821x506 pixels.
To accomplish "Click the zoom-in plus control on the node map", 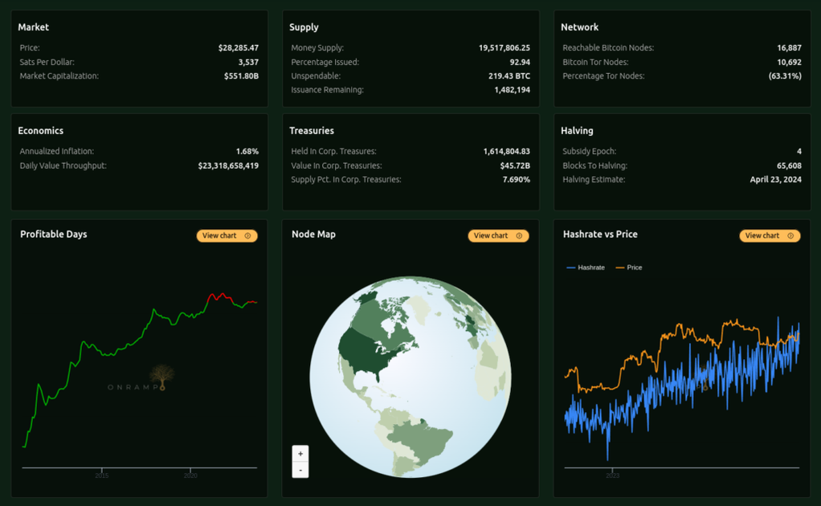I will (x=300, y=454).
